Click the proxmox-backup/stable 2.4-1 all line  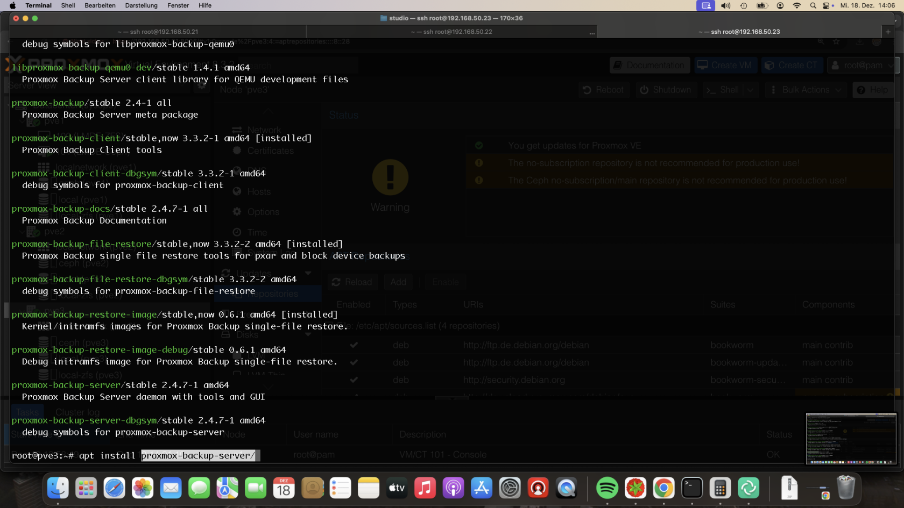click(x=91, y=103)
